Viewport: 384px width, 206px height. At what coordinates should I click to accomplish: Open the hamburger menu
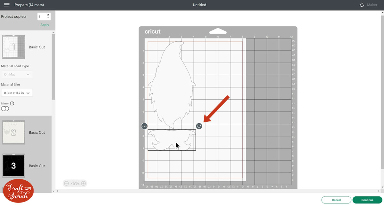[x=6, y=5]
